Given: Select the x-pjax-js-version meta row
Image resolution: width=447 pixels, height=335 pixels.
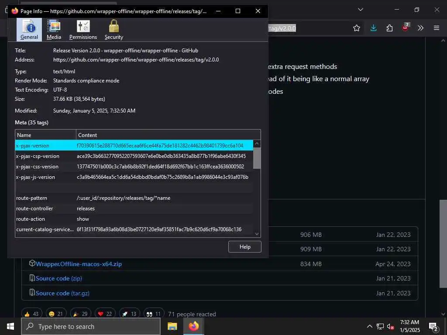Looking at the screenshot, I should (134, 177).
